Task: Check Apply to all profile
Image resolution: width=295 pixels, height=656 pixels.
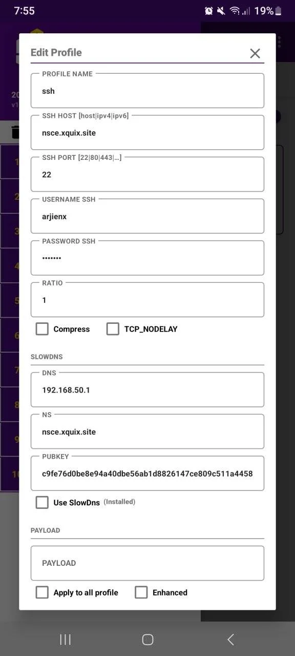Action: 42,592
